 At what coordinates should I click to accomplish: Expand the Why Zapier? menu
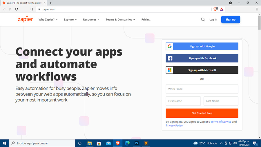48,19
